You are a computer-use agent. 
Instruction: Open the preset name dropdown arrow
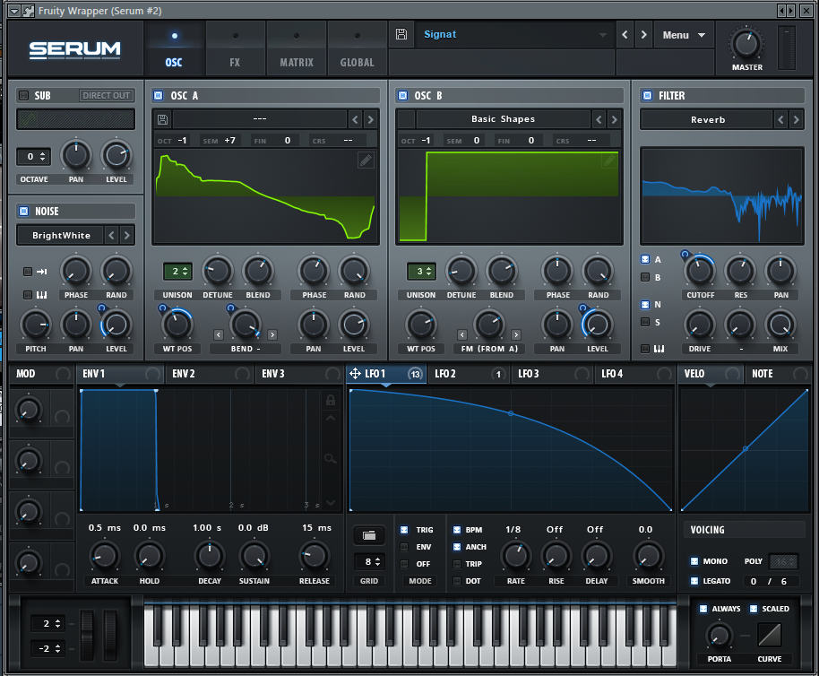coord(603,35)
